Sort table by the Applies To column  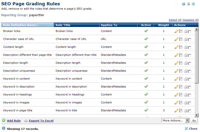point(109,25)
